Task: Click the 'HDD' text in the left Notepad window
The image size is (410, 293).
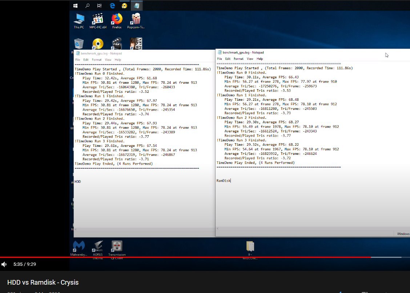Action: [78, 182]
